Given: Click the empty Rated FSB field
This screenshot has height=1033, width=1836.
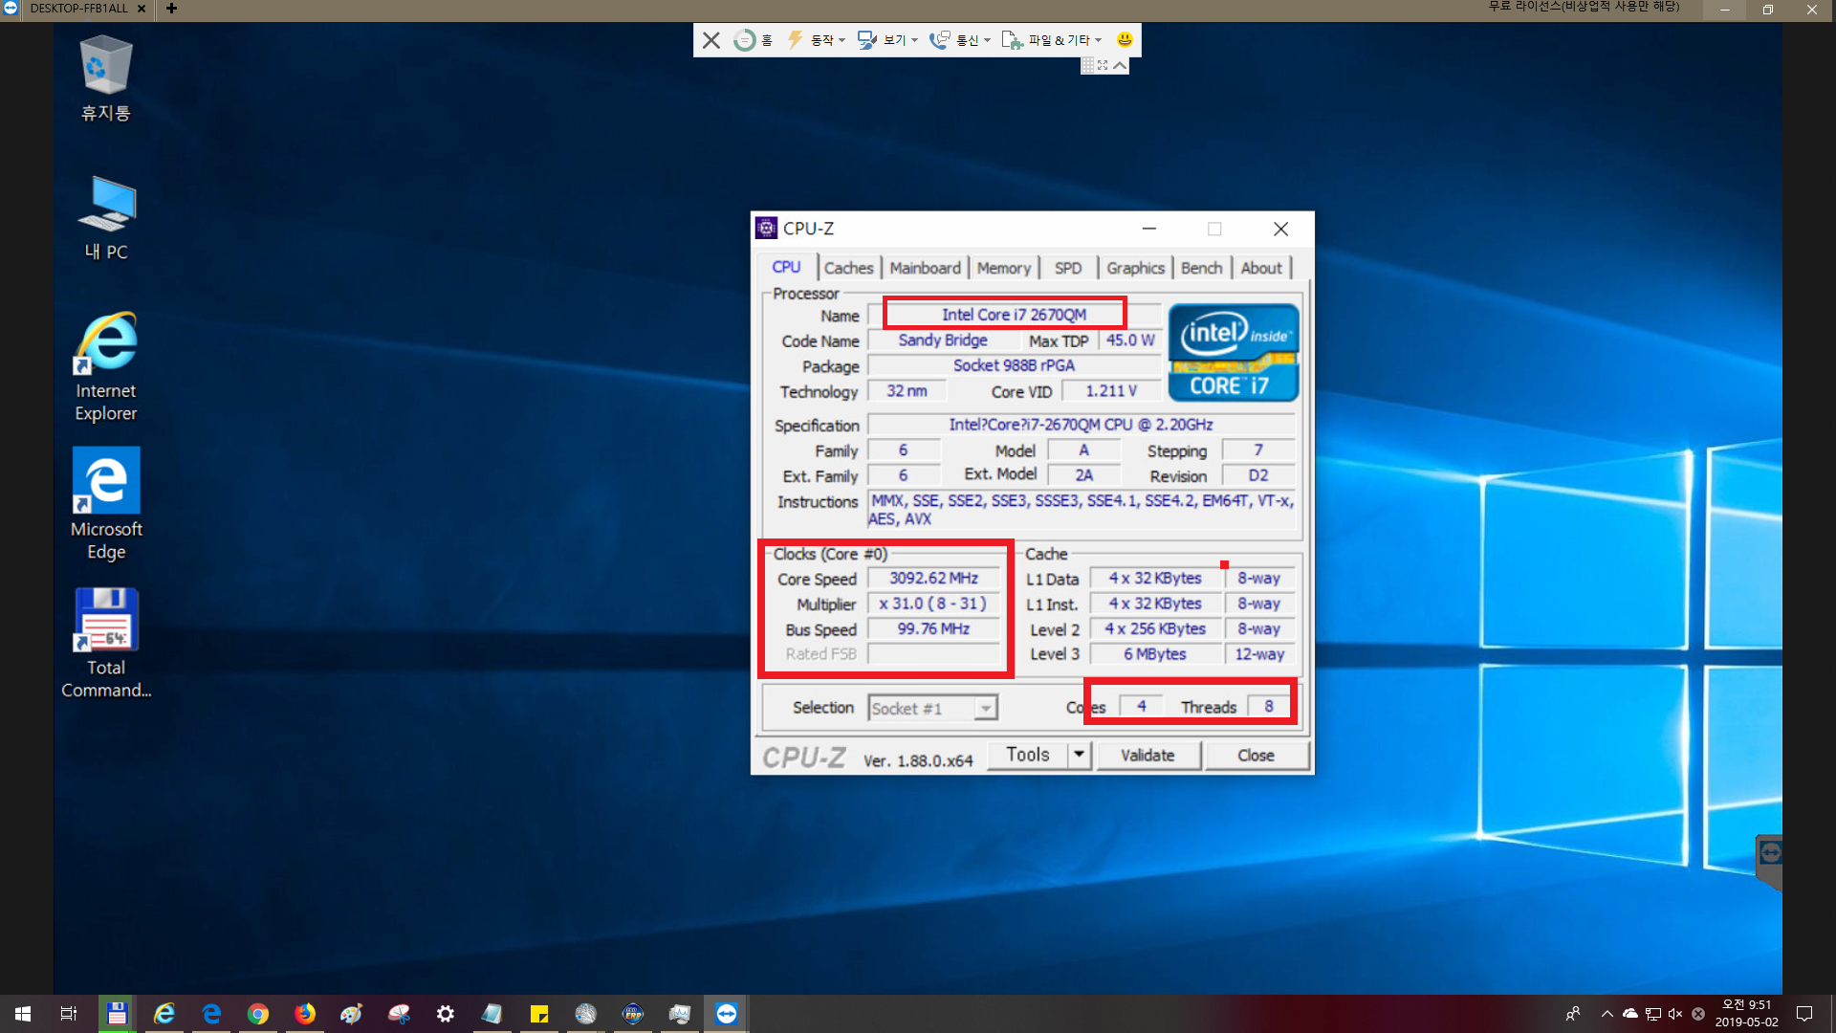Looking at the screenshot, I should (x=933, y=654).
